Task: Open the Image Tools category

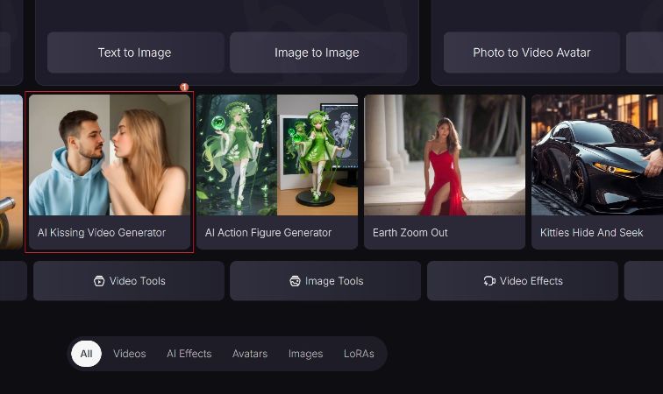Action: (x=325, y=281)
